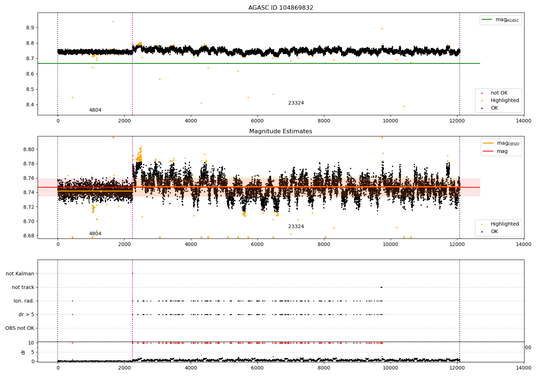This screenshot has width=537, height=376.
Task: Click the 'Magnitude Estimates' plot title
Action: [x=281, y=131]
